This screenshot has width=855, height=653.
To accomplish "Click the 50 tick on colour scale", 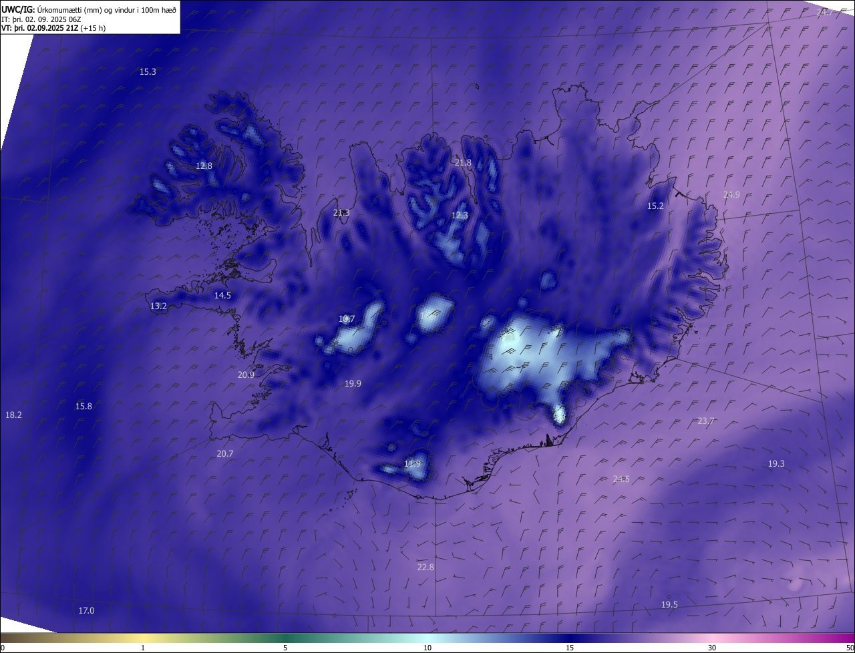I will click(x=850, y=648).
